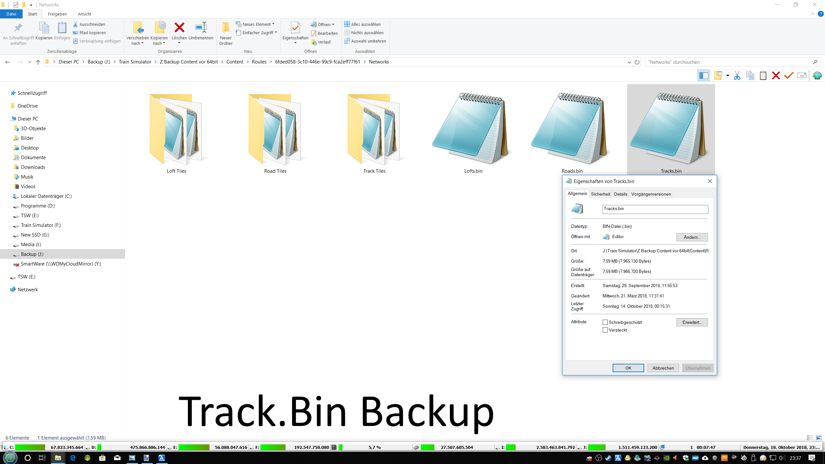Click the Ändern... button
Screen dimensions: 825x464
pos(692,237)
